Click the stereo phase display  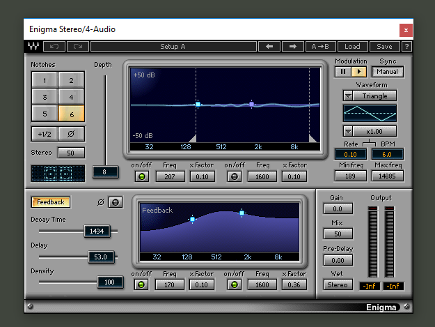[x=58, y=174]
